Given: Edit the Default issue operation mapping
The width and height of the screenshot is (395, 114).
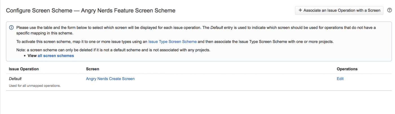Looking at the screenshot, I should tap(340, 79).
